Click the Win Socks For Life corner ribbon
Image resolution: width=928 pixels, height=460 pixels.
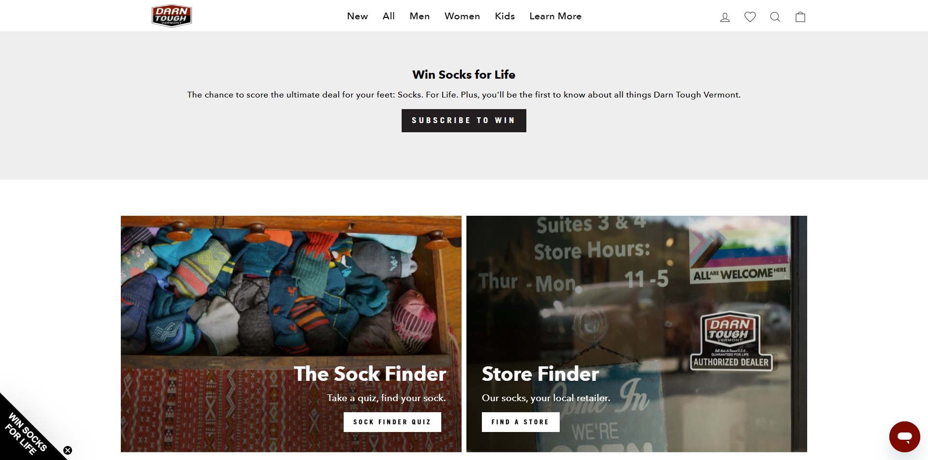coord(27,433)
